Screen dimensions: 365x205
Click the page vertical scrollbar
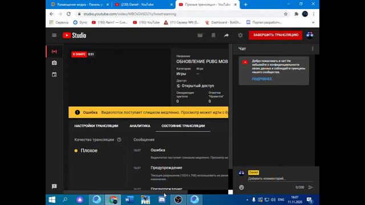230,106
